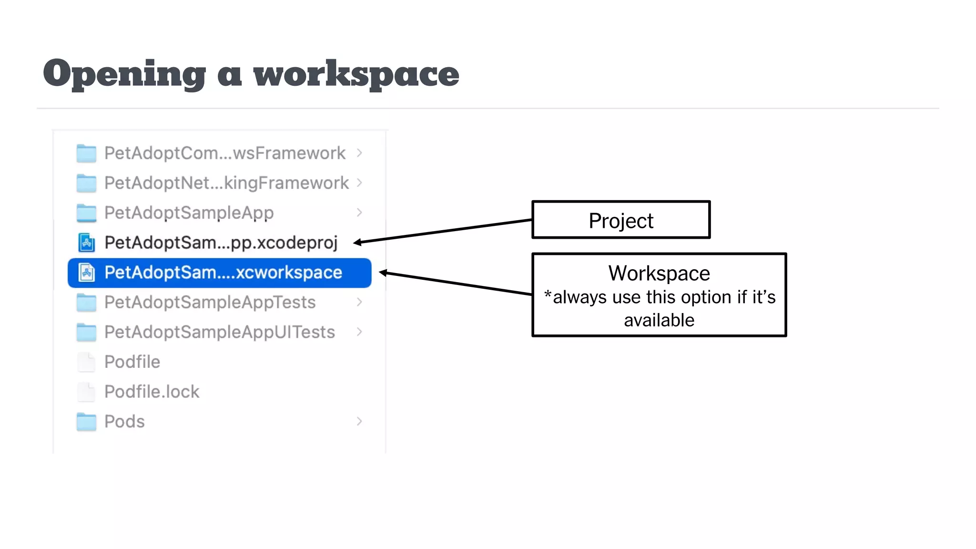Image resolution: width=976 pixels, height=549 pixels.
Task: Select the Podfile.lock name
Action: coord(152,392)
